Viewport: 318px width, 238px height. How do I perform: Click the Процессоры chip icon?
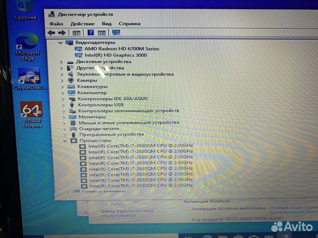pos(74,141)
